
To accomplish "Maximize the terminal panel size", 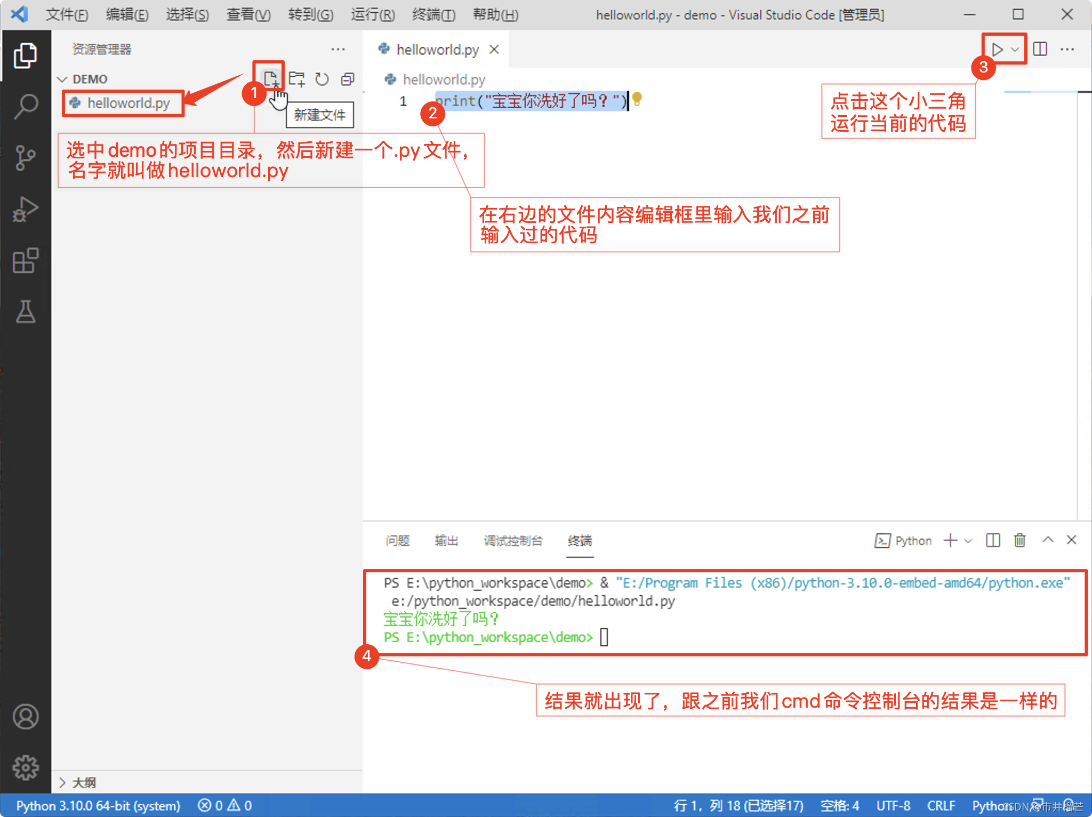I will point(1048,540).
